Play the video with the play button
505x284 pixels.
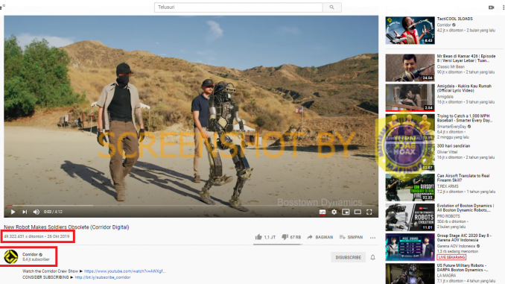pos(13,212)
